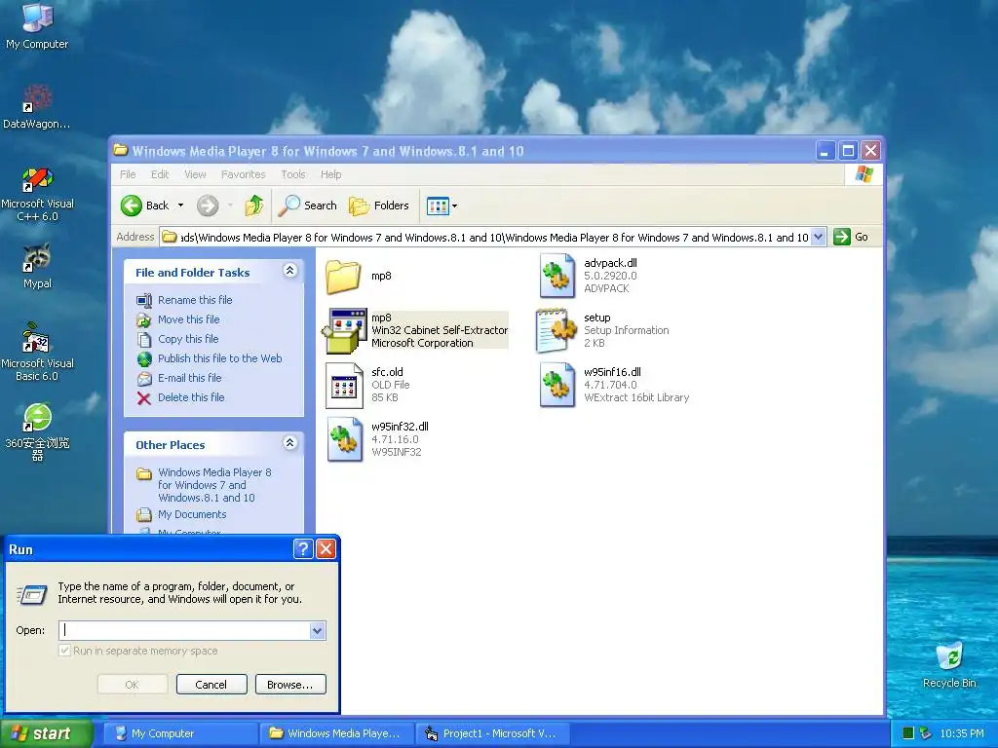Open the Back button history dropdown arrow

180,206
